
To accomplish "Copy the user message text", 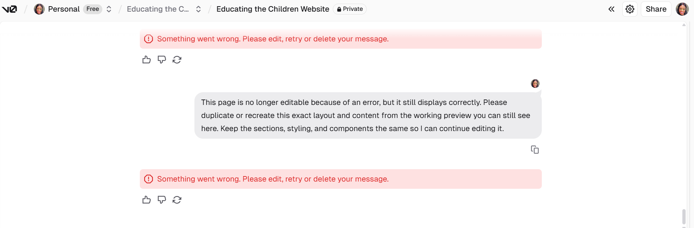I will (x=535, y=150).
